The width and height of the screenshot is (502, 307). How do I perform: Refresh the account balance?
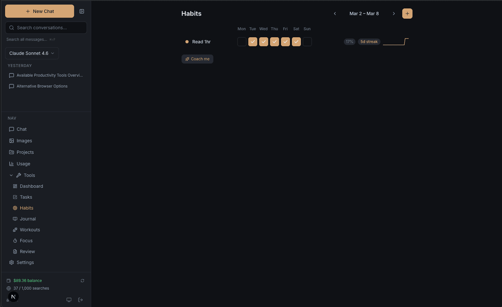click(82, 281)
